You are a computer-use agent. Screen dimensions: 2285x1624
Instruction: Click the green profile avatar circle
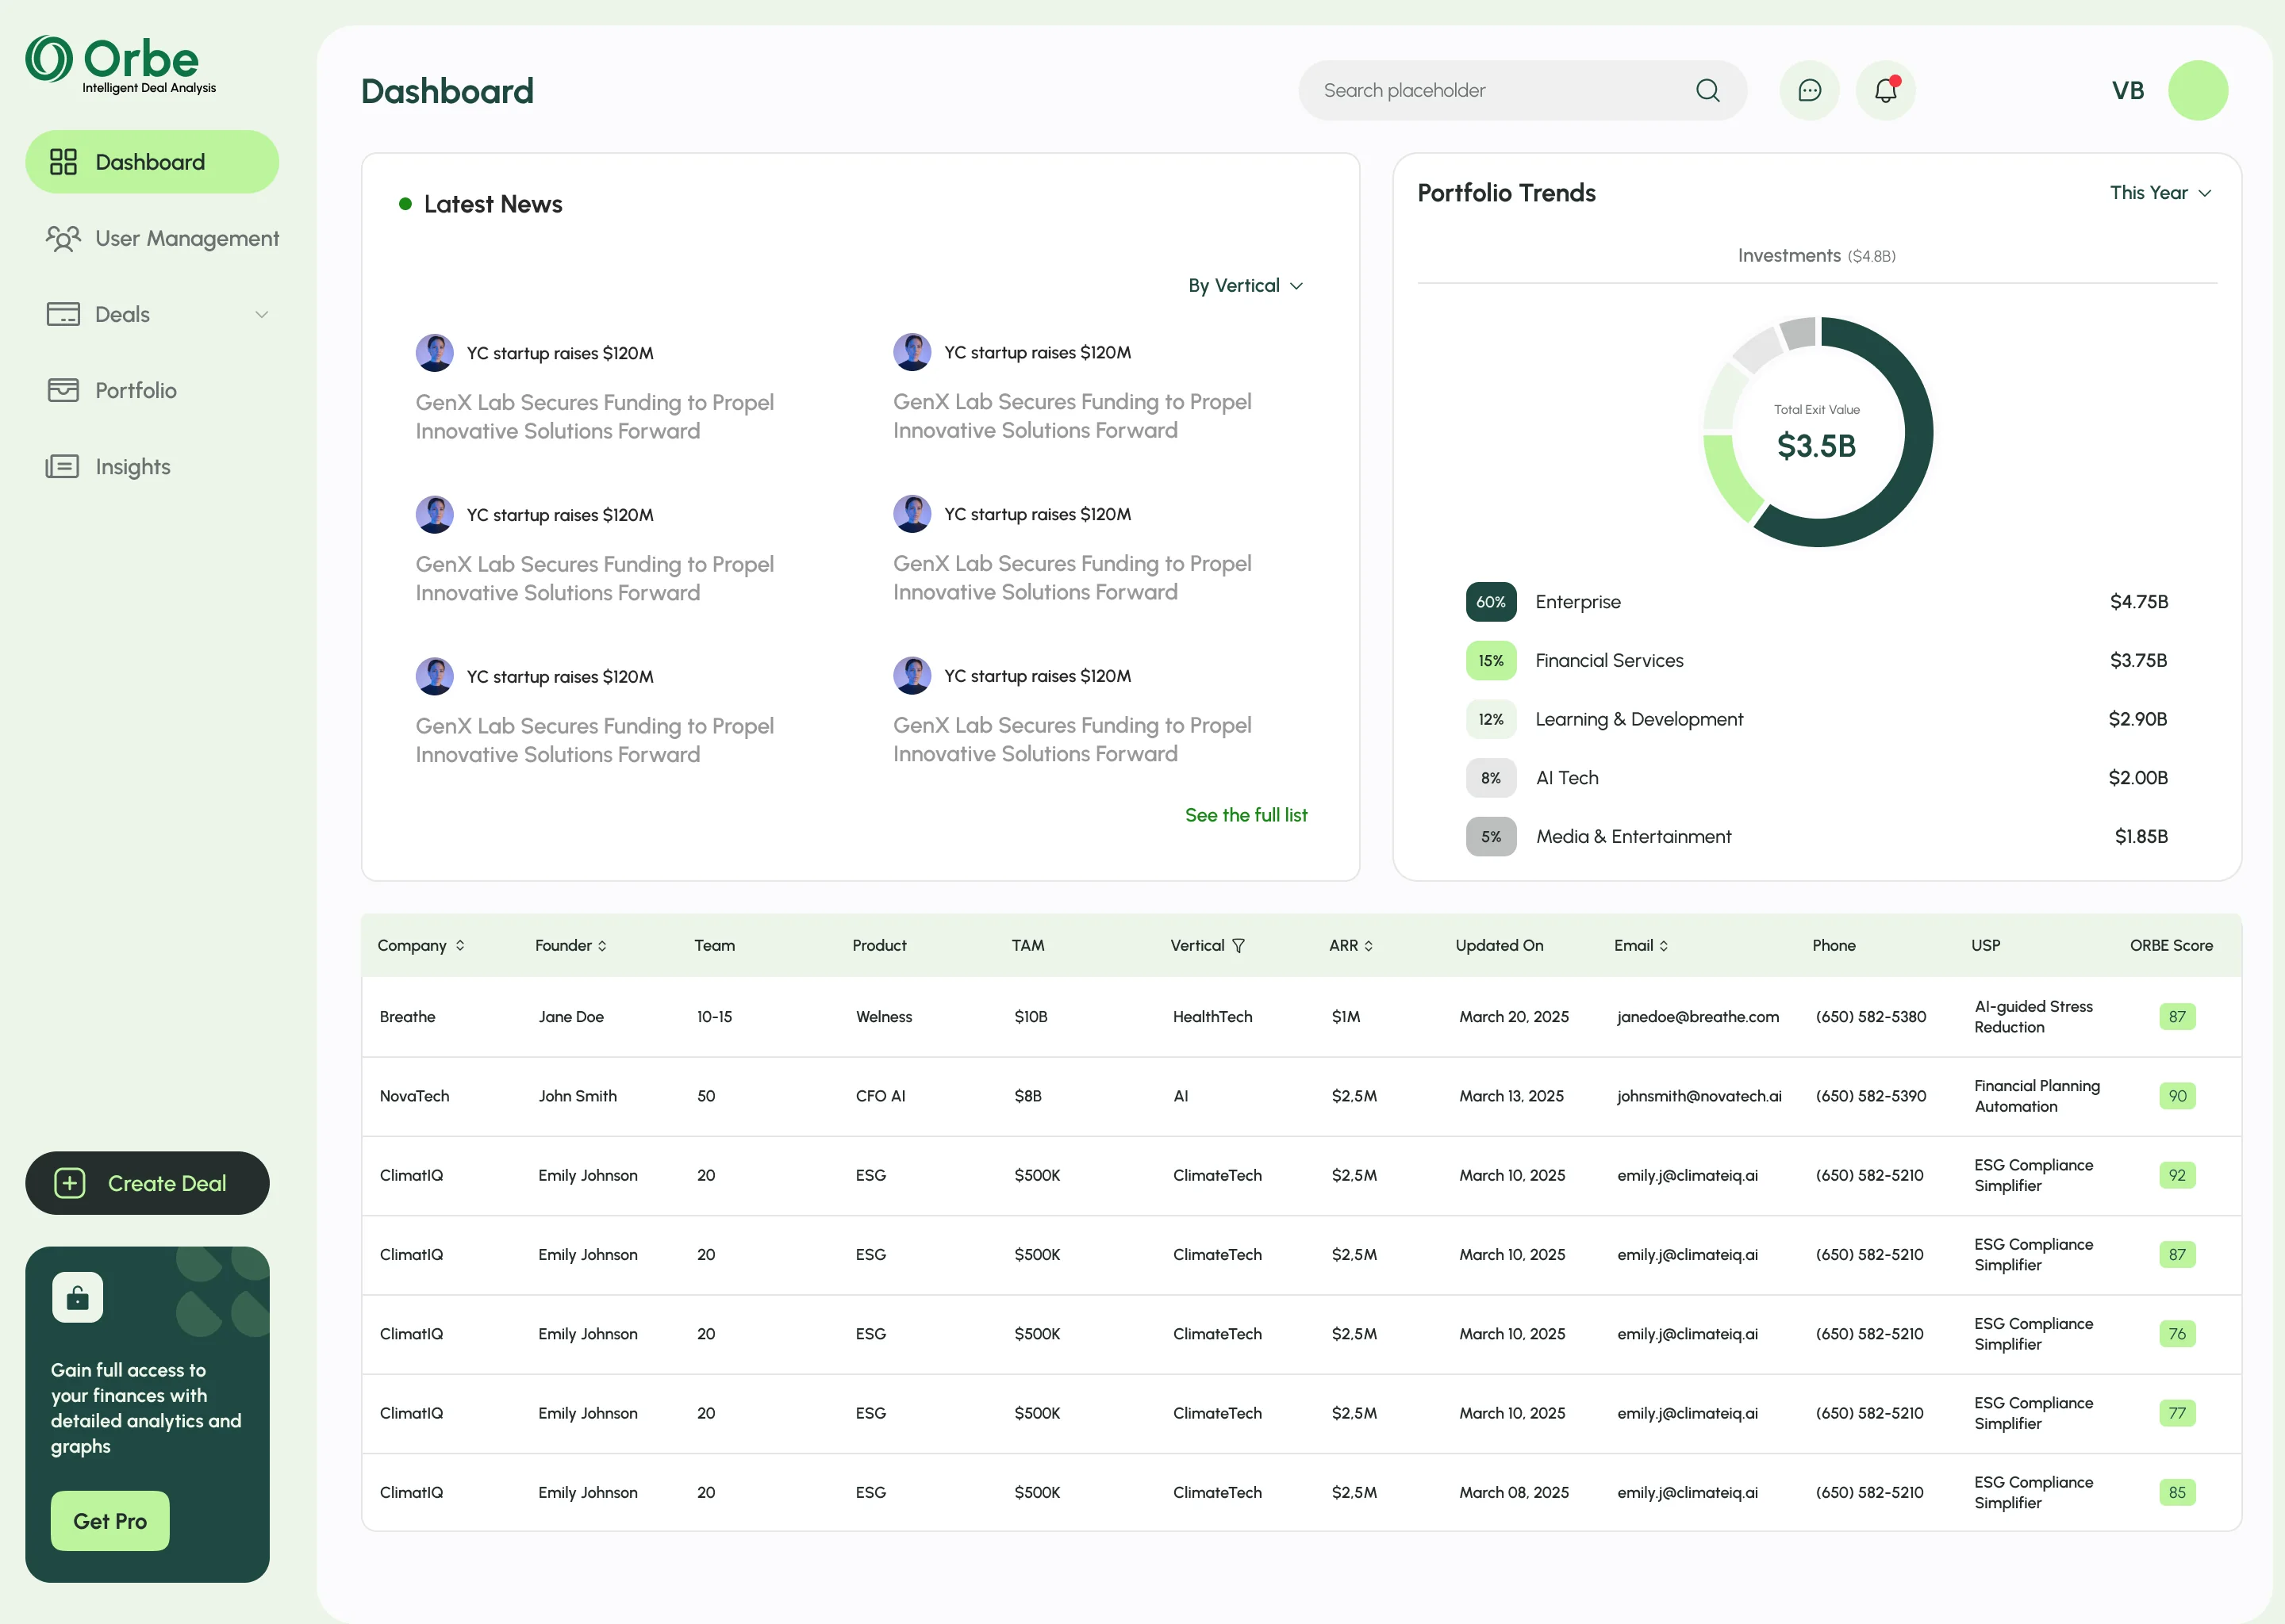tap(2197, 91)
